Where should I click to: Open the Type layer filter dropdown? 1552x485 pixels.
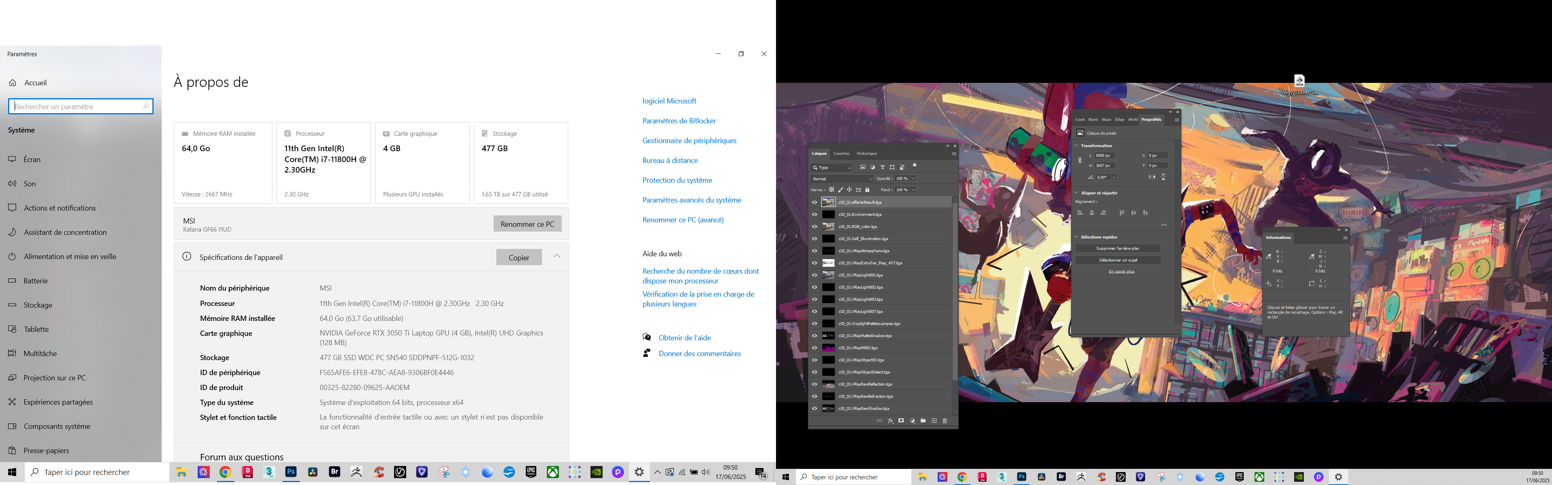tap(831, 168)
